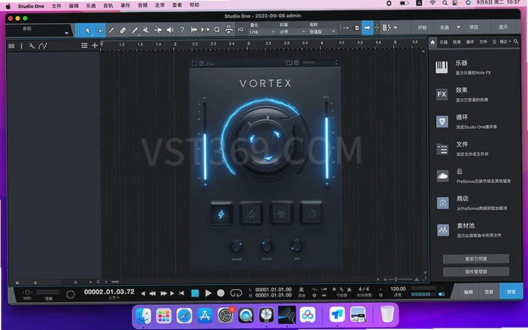Click browser home icon

point(433,42)
